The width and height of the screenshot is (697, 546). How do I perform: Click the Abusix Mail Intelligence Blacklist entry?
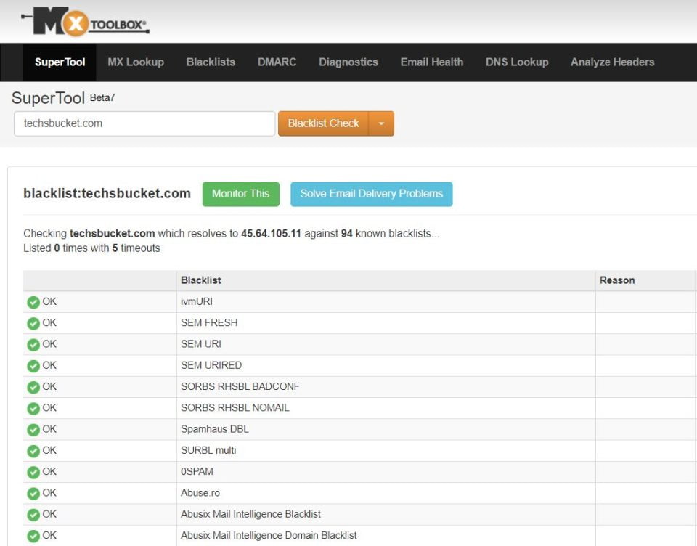coord(250,515)
